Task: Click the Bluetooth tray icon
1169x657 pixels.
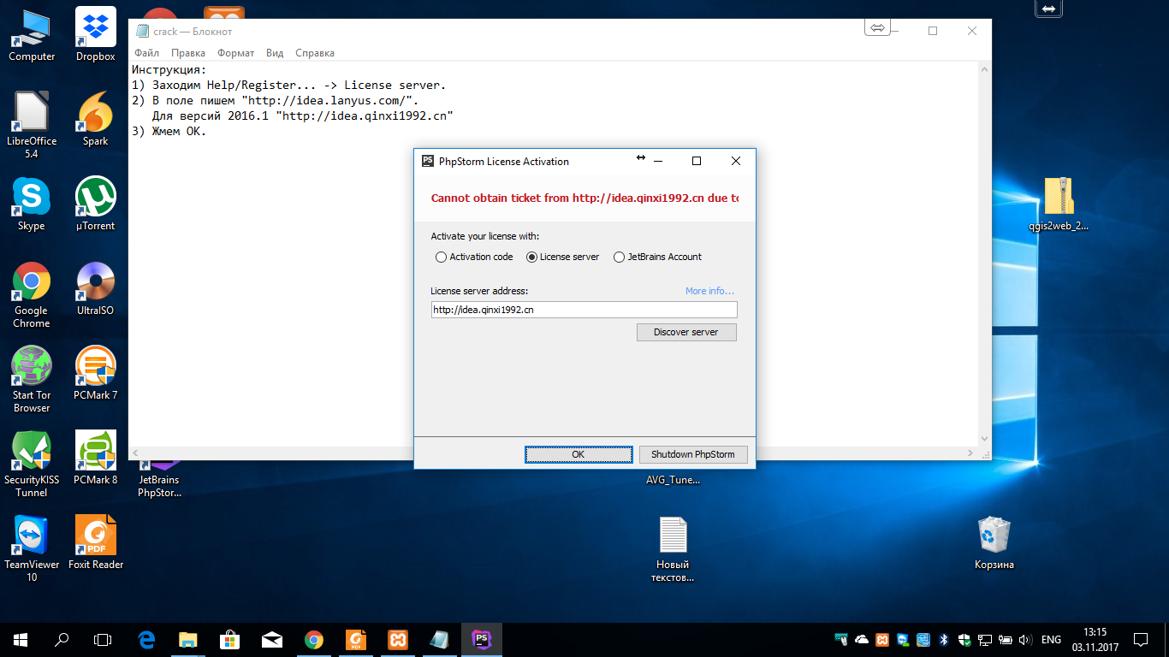Action: (944, 639)
